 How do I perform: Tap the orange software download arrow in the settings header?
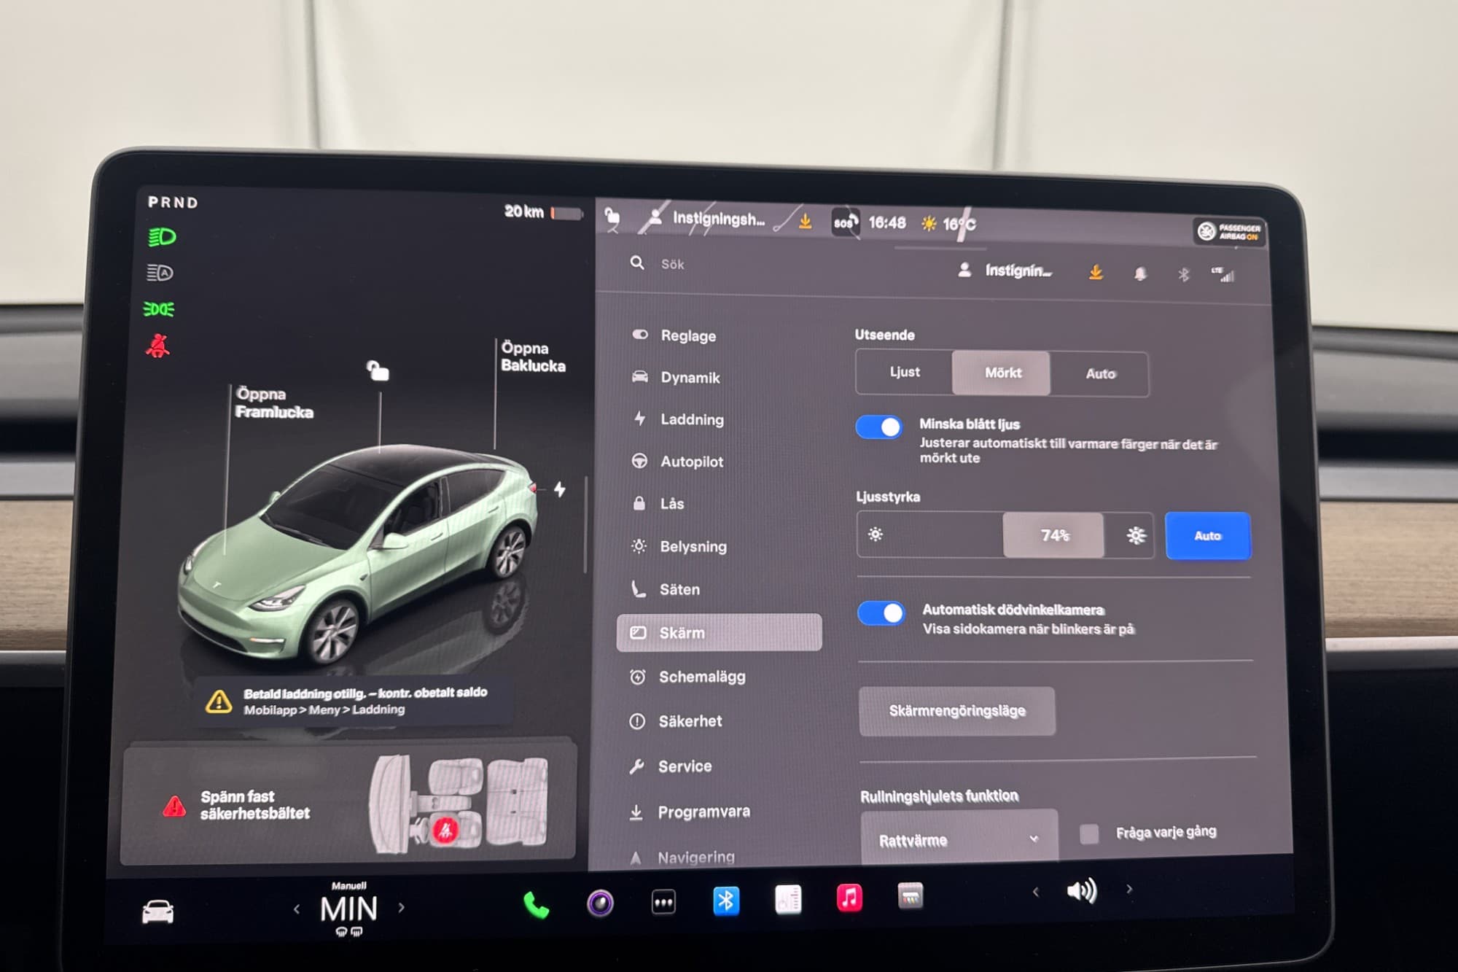pyautogui.click(x=1095, y=272)
